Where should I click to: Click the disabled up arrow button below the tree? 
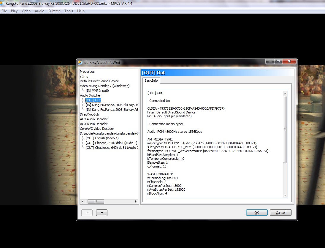tap(87, 213)
